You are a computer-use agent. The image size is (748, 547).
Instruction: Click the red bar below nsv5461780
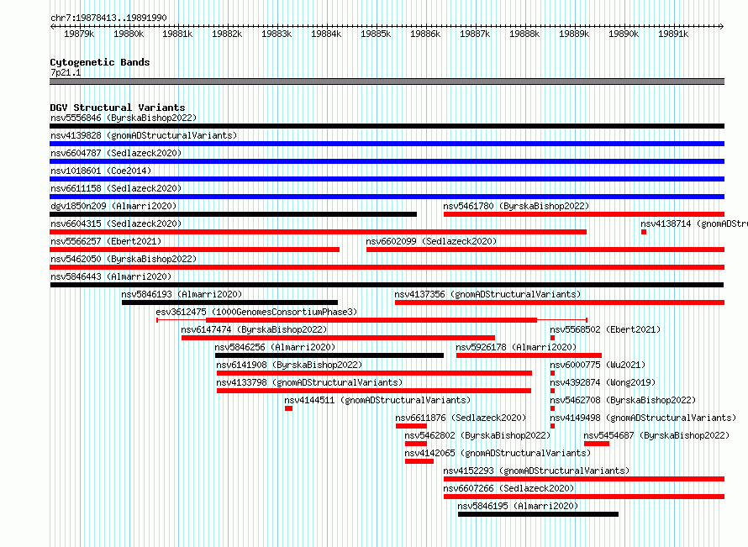(x=584, y=214)
